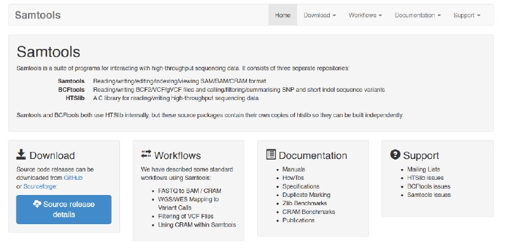Open the Support dropdown menu
This screenshot has height=252, width=508.
[x=467, y=15]
